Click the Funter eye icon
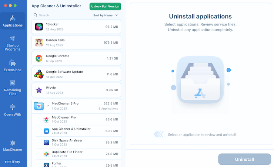 [x=46, y=165]
